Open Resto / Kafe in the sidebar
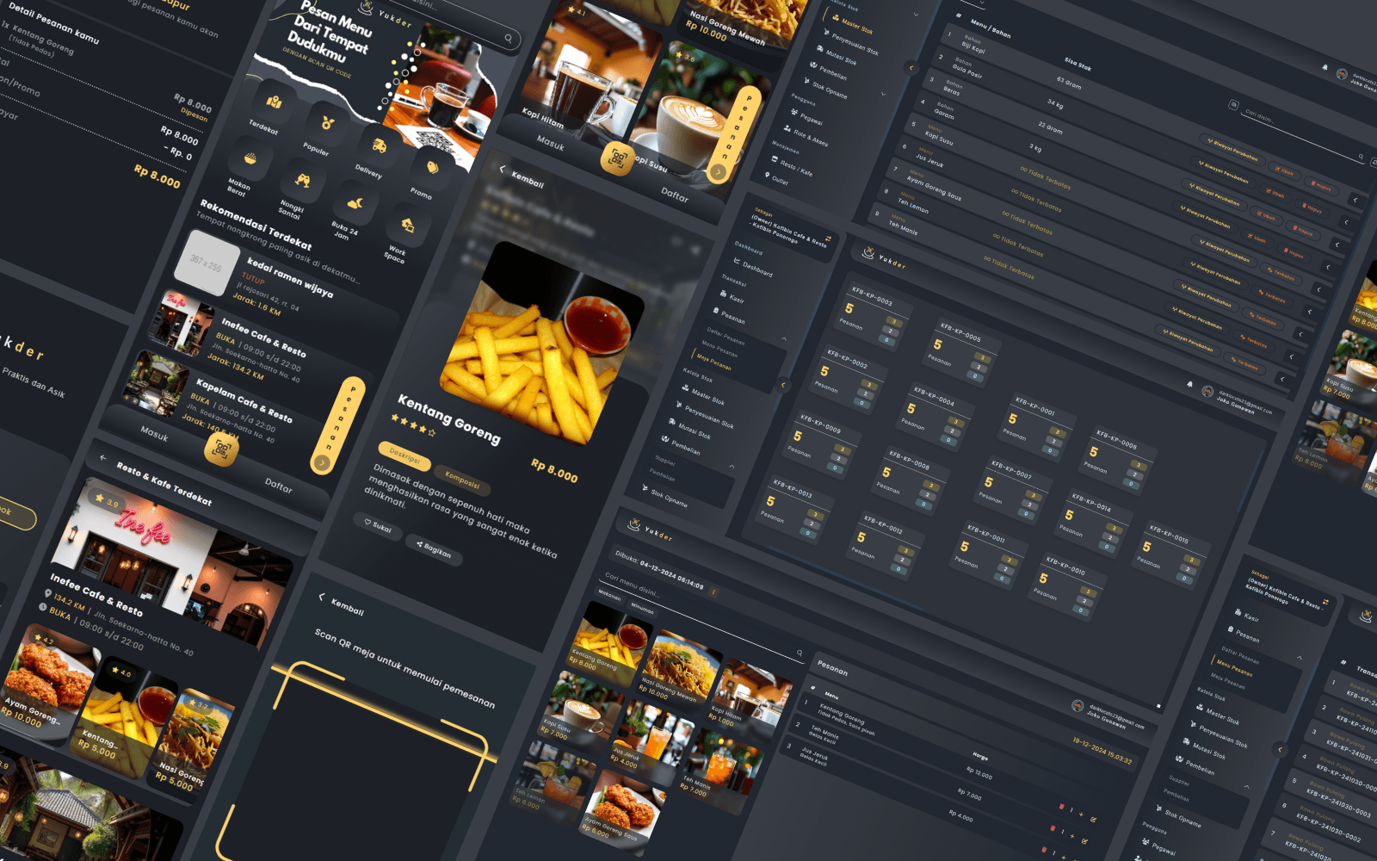 tap(790, 166)
